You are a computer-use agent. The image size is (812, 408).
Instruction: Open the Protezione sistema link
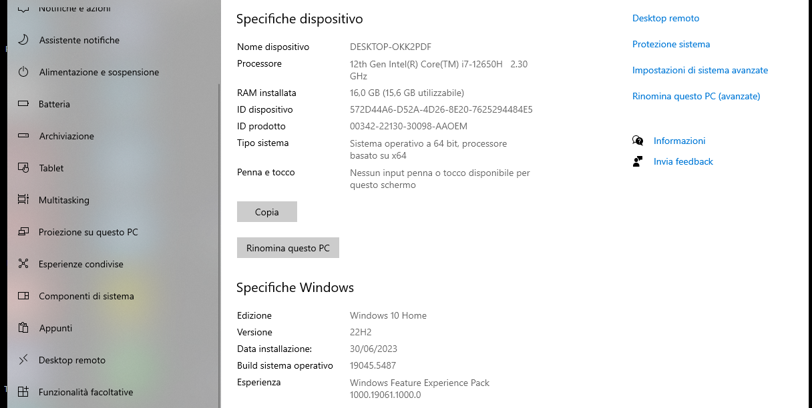tap(671, 44)
